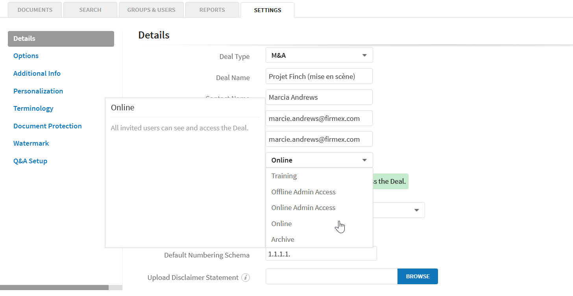Open Personalization settings
This screenshot has height=296, width=573.
click(x=38, y=91)
